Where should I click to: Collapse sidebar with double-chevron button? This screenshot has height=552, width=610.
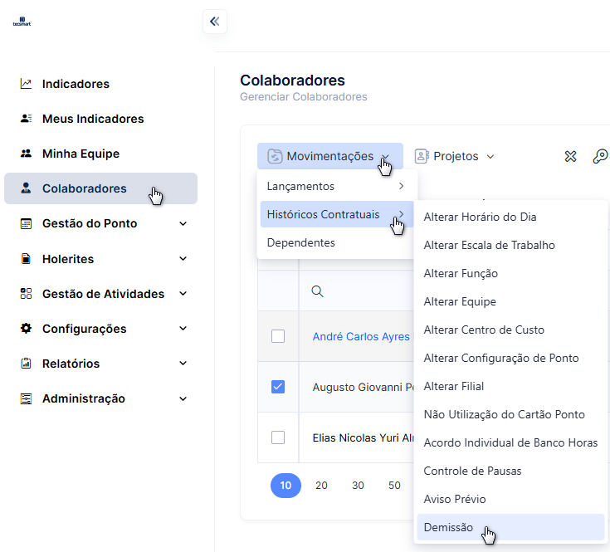pyautogui.click(x=215, y=22)
